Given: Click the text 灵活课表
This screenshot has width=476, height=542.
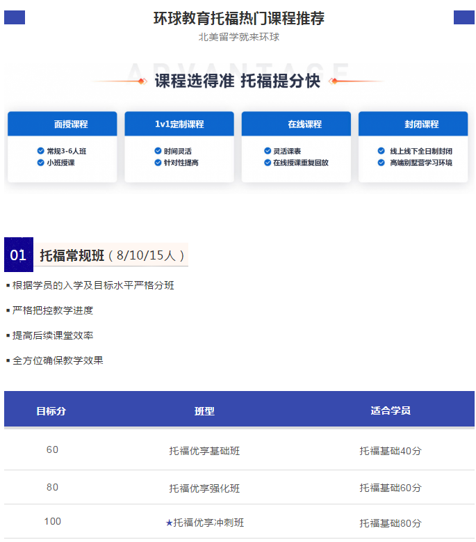Looking at the screenshot, I should click(287, 151).
